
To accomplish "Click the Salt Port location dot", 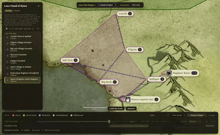I will pos(59,60).
